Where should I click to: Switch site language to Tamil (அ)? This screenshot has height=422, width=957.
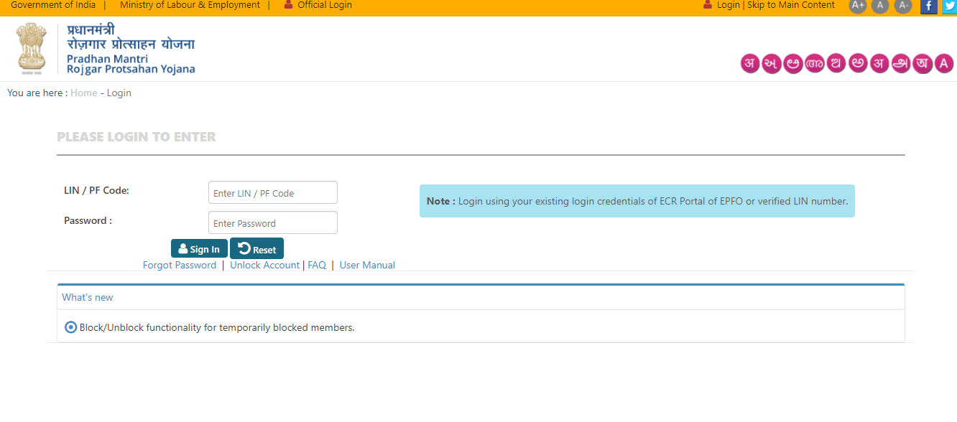(901, 63)
